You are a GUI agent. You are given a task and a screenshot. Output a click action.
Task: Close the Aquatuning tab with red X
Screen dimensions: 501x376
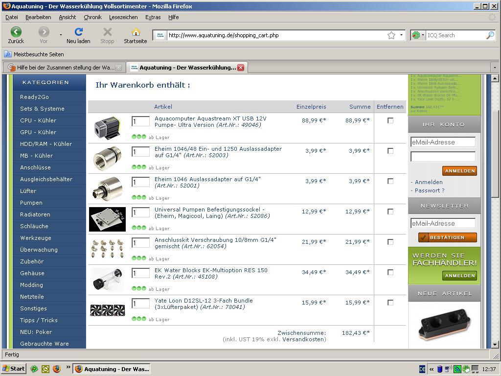pos(241,68)
